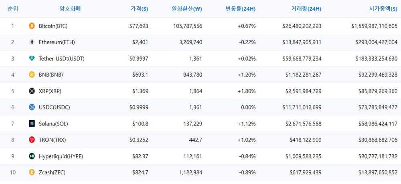
Task: Select the won value 3,269,740
Action: (190, 42)
